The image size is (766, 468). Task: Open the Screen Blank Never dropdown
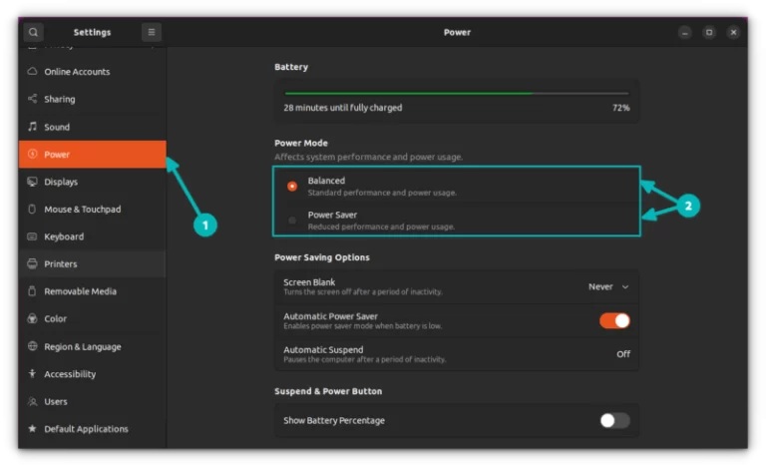[608, 286]
